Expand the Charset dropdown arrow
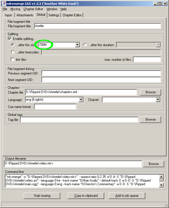This screenshot has width=169, height=208. coord(158,100)
